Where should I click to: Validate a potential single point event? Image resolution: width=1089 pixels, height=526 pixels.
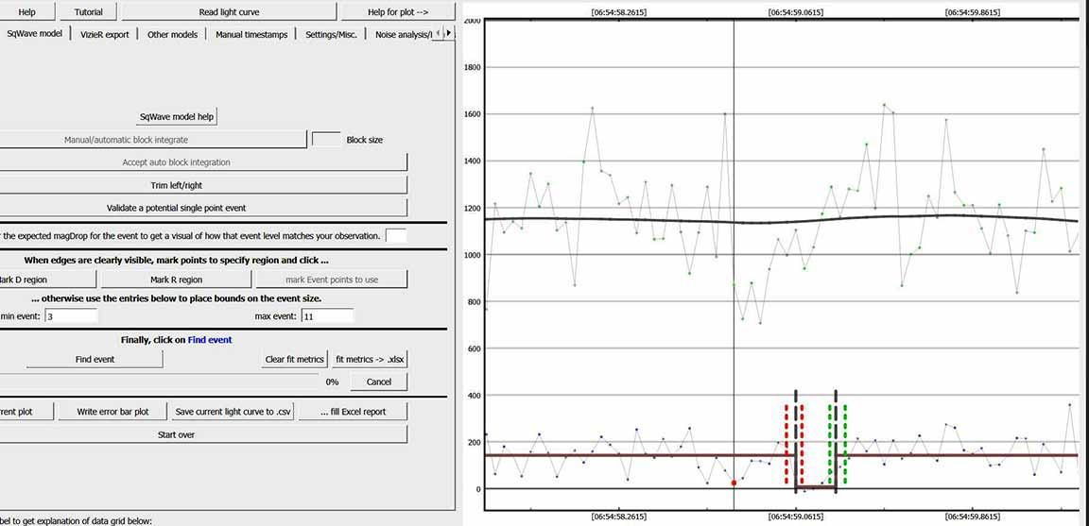click(x=177, y=208)
